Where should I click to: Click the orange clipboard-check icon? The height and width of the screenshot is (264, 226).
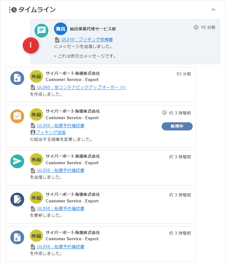point(17,116)
